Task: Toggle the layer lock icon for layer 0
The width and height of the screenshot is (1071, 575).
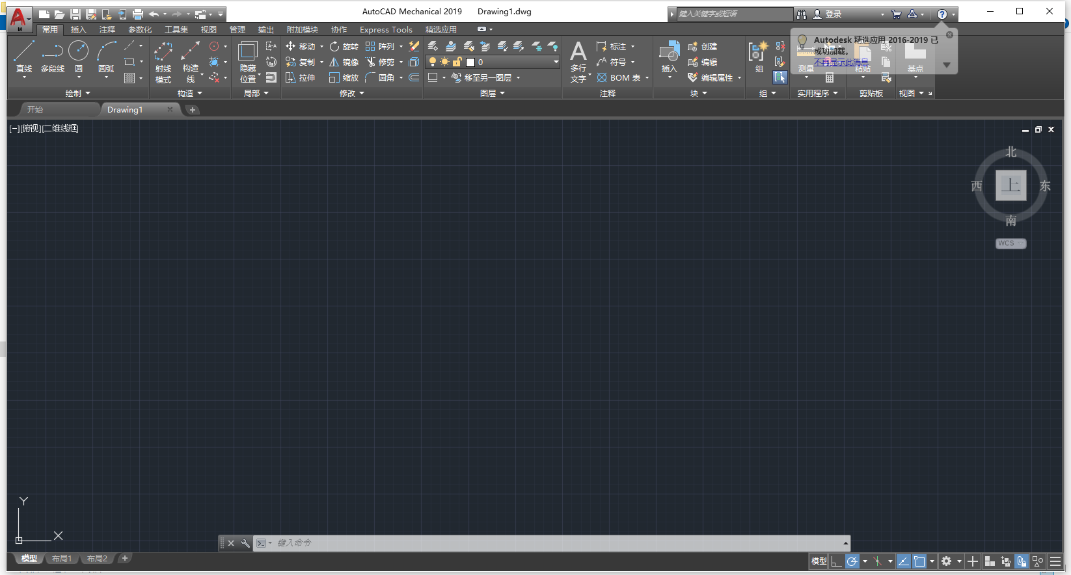Action: (457, 62)
